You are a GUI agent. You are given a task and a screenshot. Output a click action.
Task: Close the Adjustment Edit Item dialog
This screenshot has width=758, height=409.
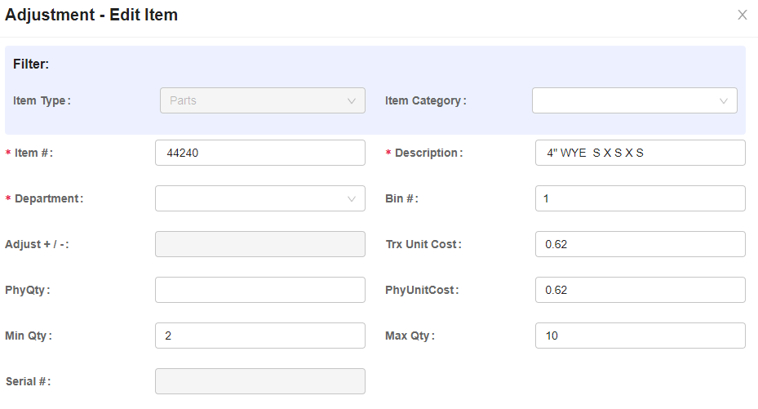[x=742, y=15]
